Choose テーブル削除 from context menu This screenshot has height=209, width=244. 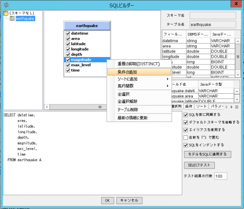[139, 110]
